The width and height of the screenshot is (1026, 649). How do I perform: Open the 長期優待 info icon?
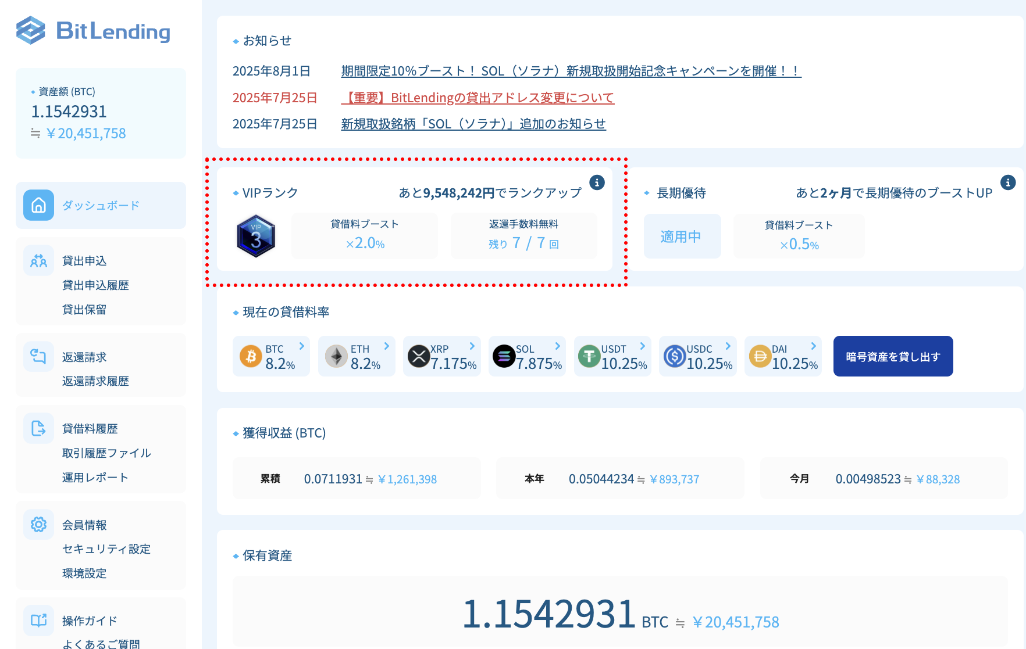click(x=1008, y=182)
